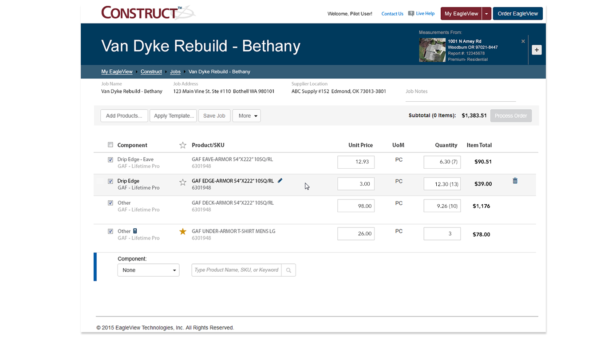
Task: Open the More dropdown button
Action: [x=246, y=116]
